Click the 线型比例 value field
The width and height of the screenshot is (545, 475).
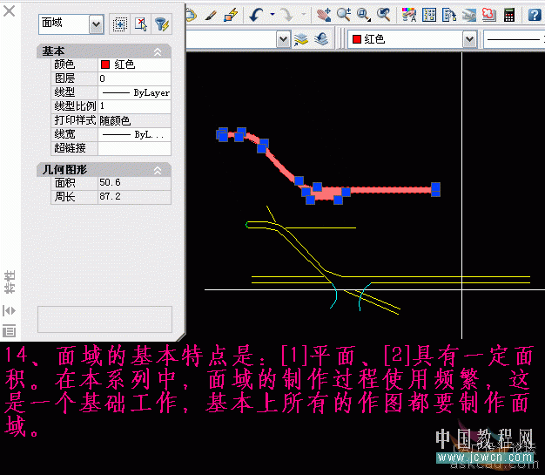click(134, 106)
